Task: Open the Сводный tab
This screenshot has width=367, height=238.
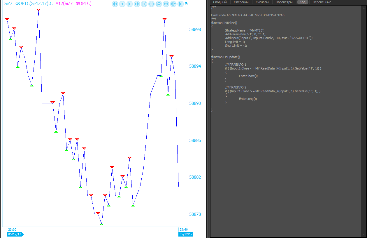Action: pos(220,2)
